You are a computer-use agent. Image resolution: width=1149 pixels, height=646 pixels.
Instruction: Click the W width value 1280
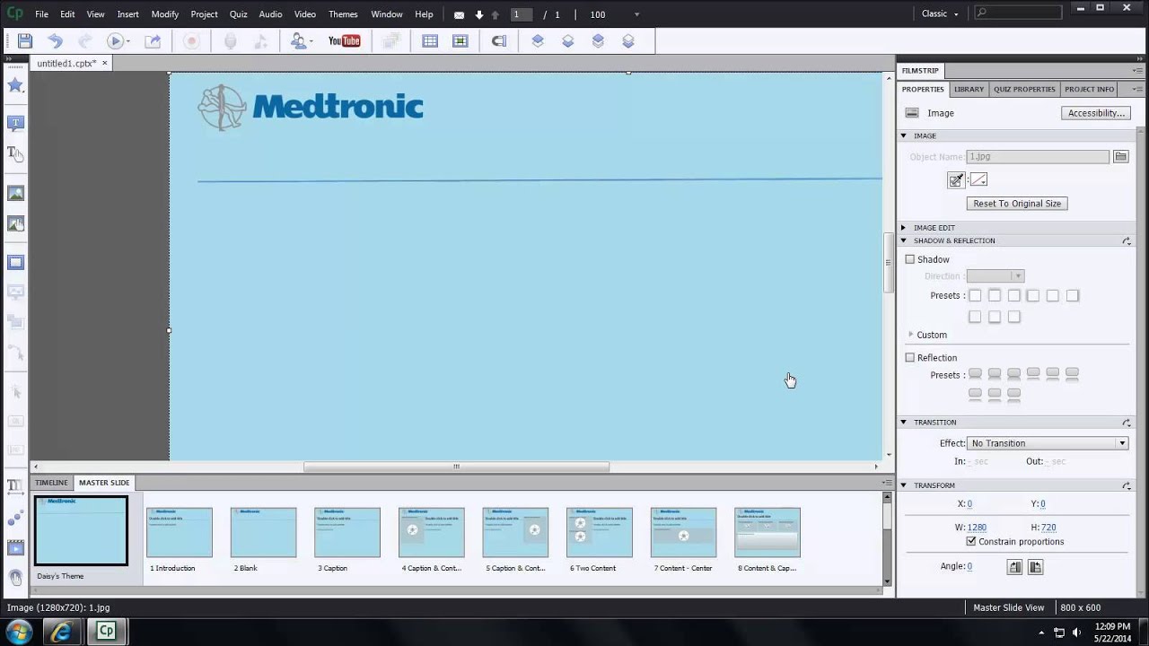click(x=977, y=528)
